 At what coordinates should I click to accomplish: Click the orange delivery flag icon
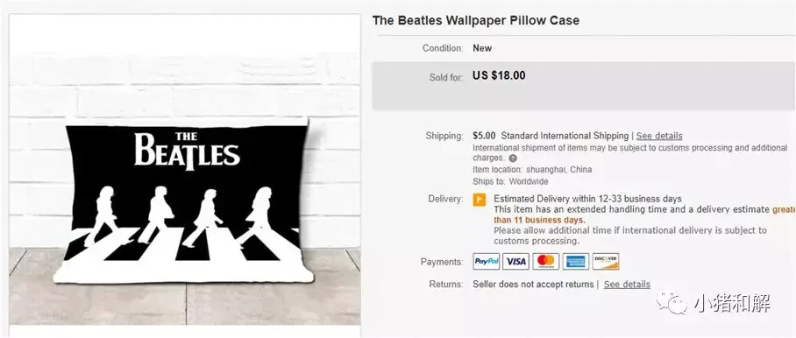tap(480, 200)
